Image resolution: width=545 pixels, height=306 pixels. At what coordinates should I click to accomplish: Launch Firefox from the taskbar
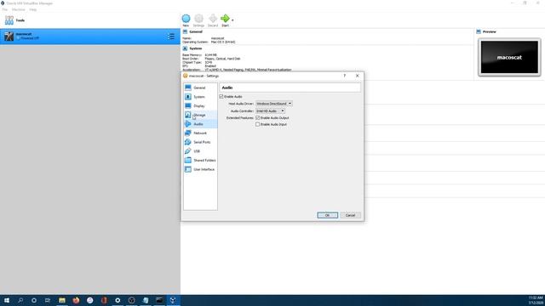point(76,300)
